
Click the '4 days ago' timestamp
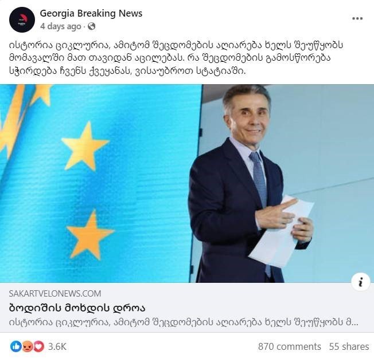point(61,26)
